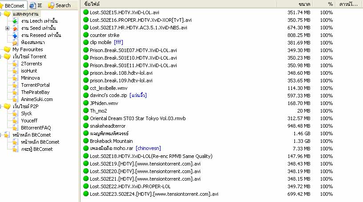
Task: Select Prison.Break.S01E10.HDTV.XviD-LOL.avi row
Action: point(222,58)
